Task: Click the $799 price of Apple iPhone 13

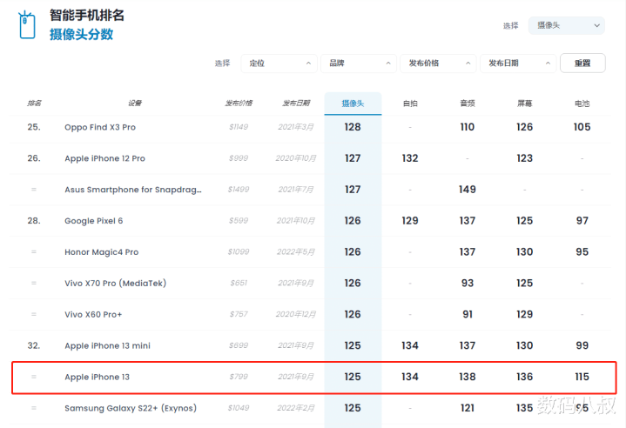Action: (x=239, y=377)
